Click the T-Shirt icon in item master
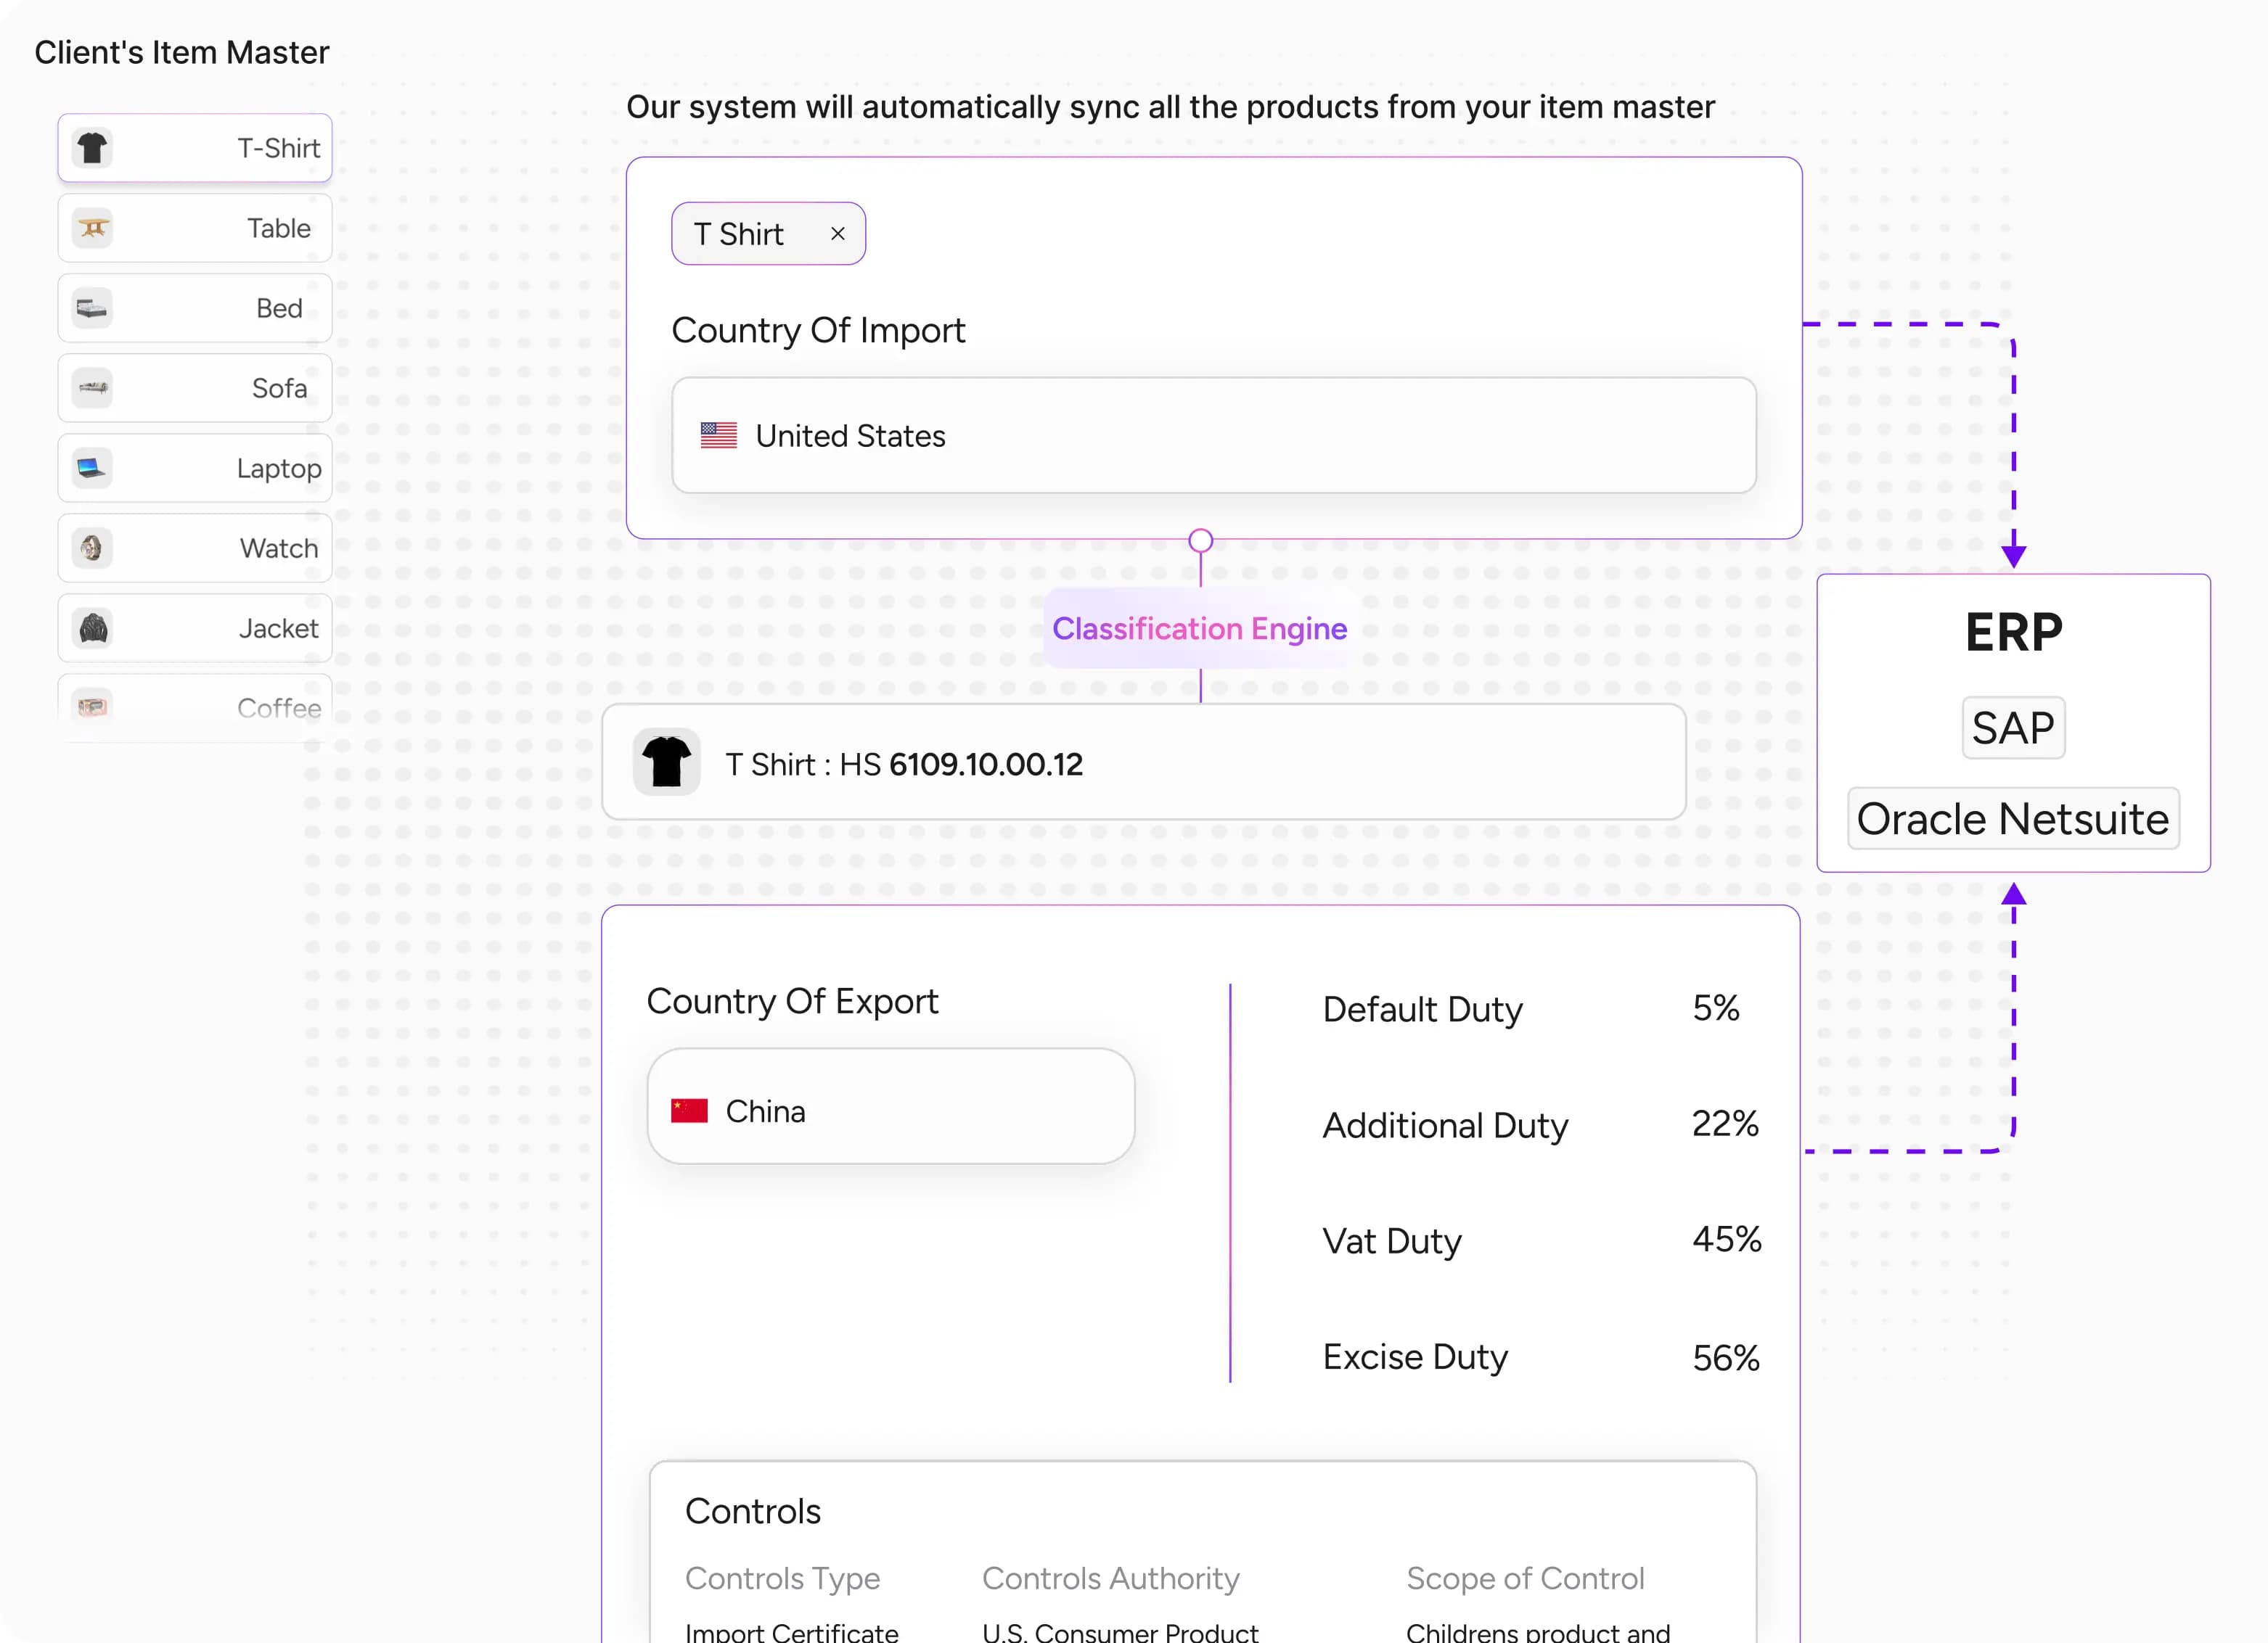 point(92,148)
